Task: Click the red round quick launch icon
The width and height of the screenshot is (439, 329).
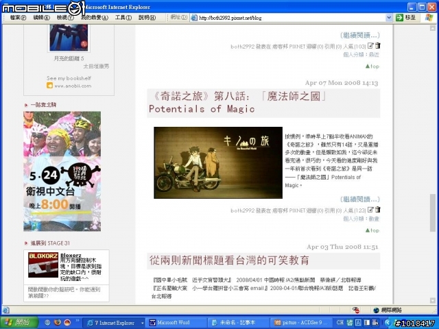Action: tap(67, 323)
